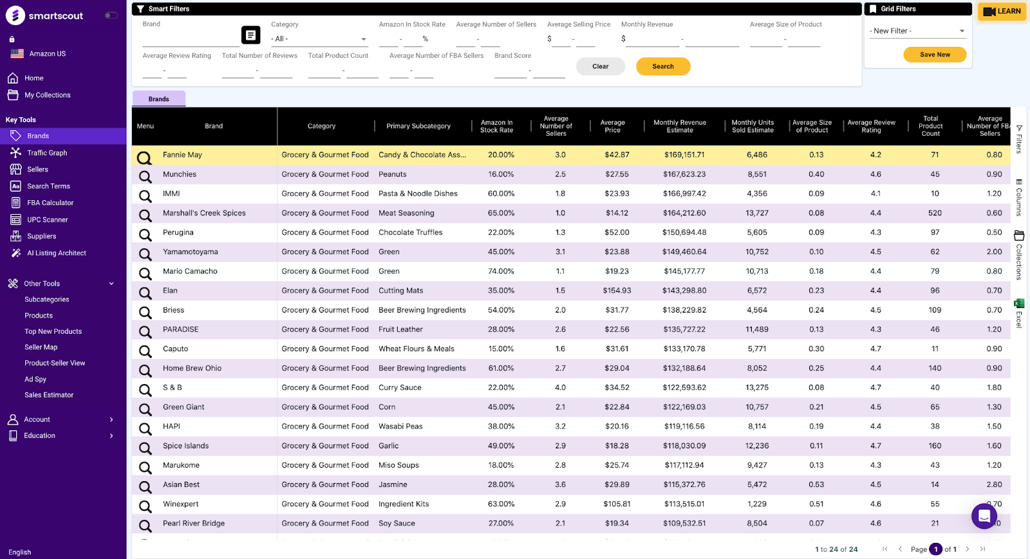Image resolution: width=1030 pixels, height=559 pixels.
Task: Clear all smart filters
Action: pos(600,66)
